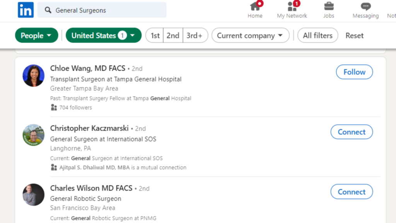Follow Chloe Wang, MD FACS
The image size is (396, 223).
pyautogui.click(x=354, y=72)
